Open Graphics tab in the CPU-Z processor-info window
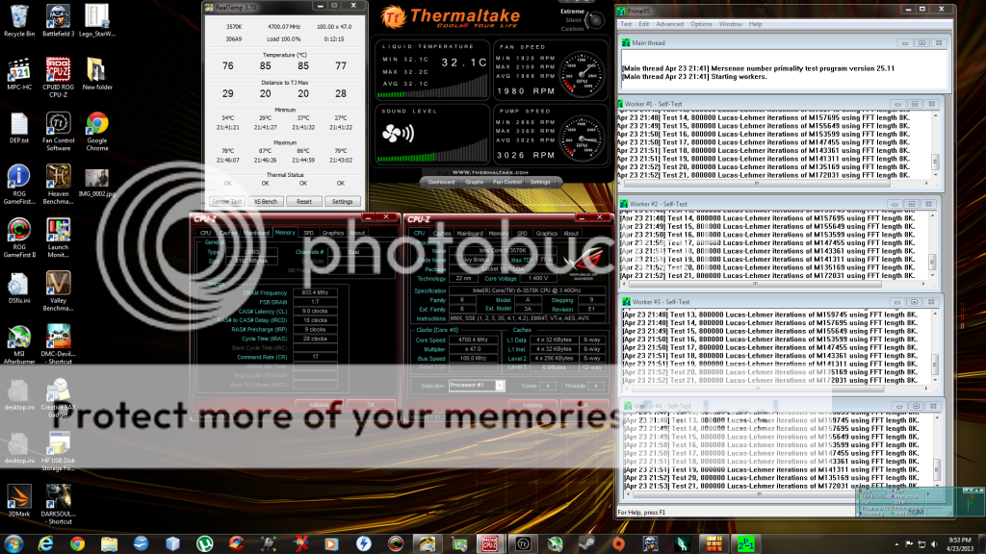This screenshot has width=986, height=554. 547,234
